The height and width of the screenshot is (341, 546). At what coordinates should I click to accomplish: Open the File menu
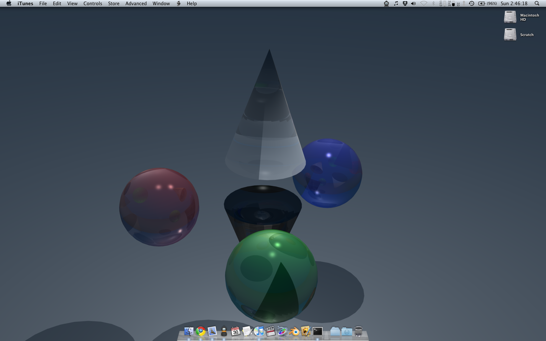click(43, 4)
